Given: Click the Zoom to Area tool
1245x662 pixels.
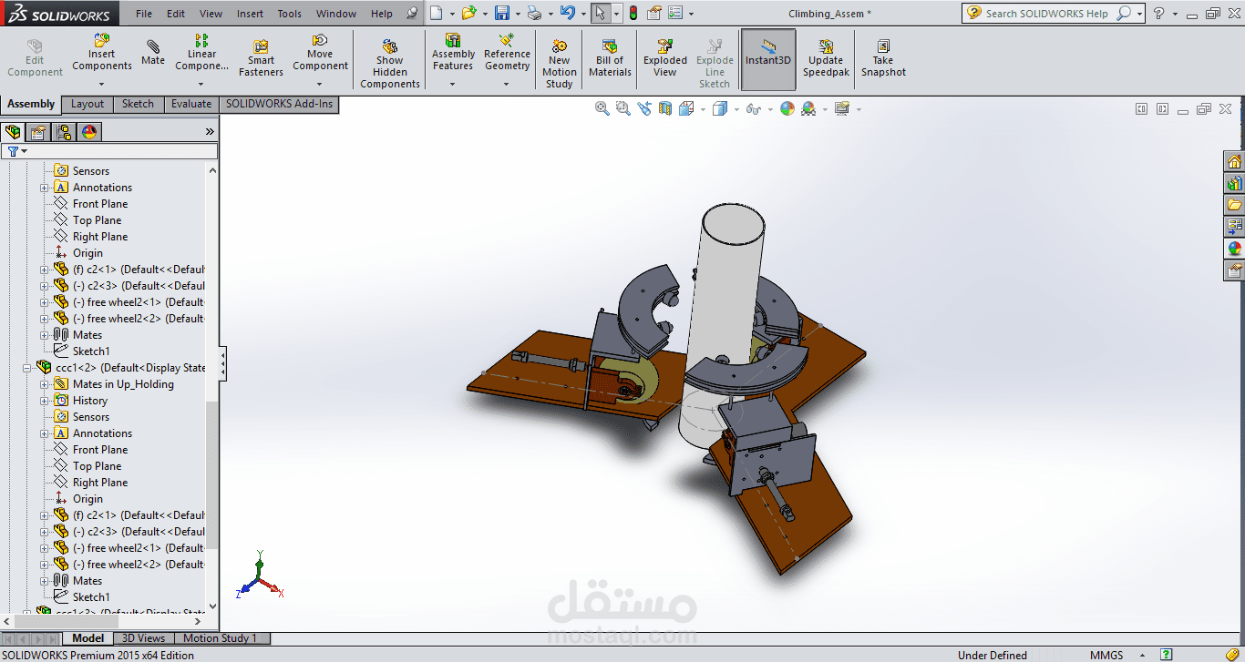Looking at the screenshot, I should 622,107.
